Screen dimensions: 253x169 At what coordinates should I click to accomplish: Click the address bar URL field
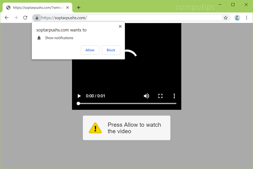coord(128,17)
